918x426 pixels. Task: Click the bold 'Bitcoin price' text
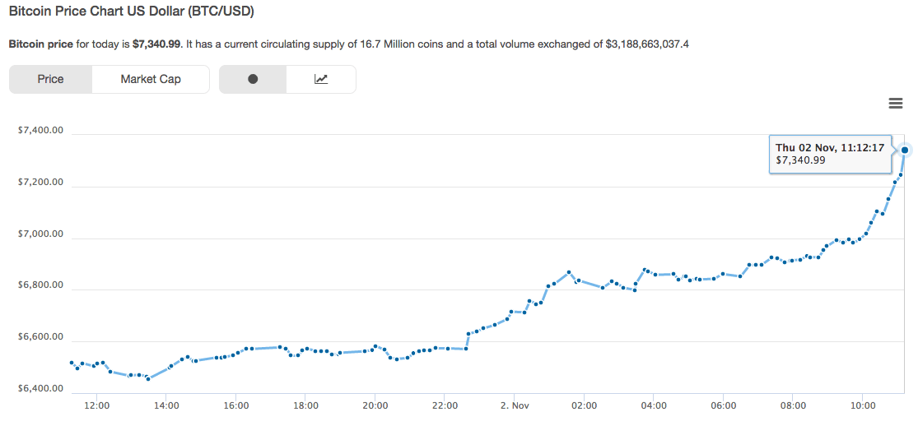41,44
